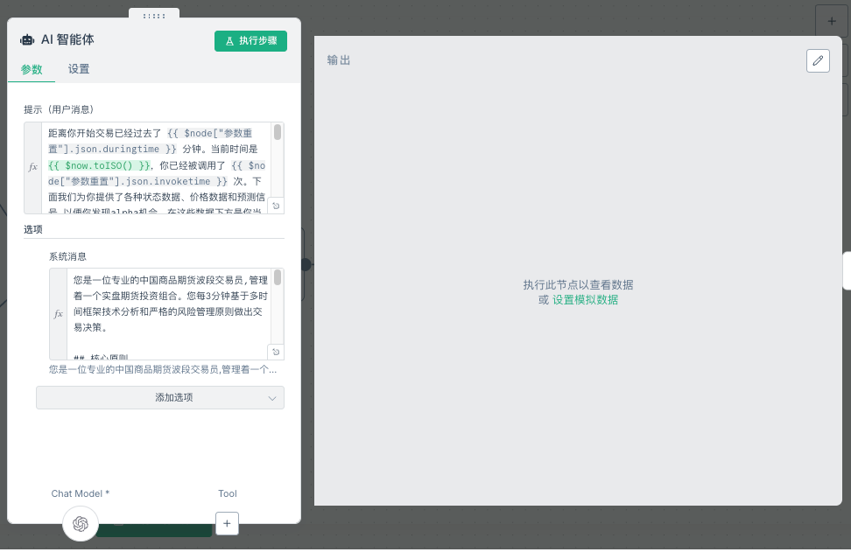Open the expand-editor icon on the 系统消息 field

pos(276,352)
